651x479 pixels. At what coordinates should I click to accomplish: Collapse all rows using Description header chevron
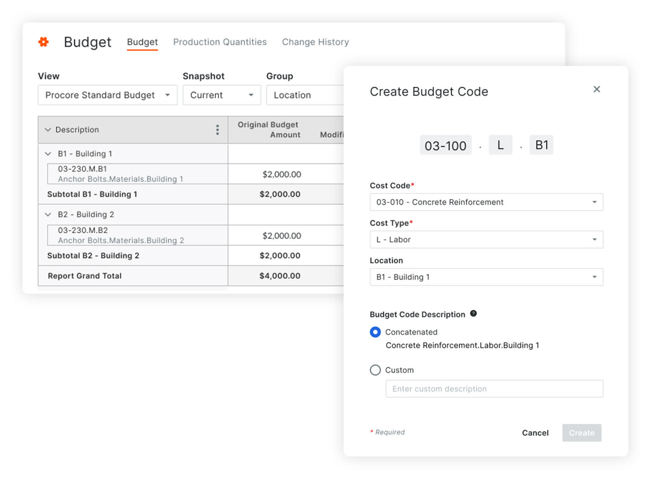point(48,130)
